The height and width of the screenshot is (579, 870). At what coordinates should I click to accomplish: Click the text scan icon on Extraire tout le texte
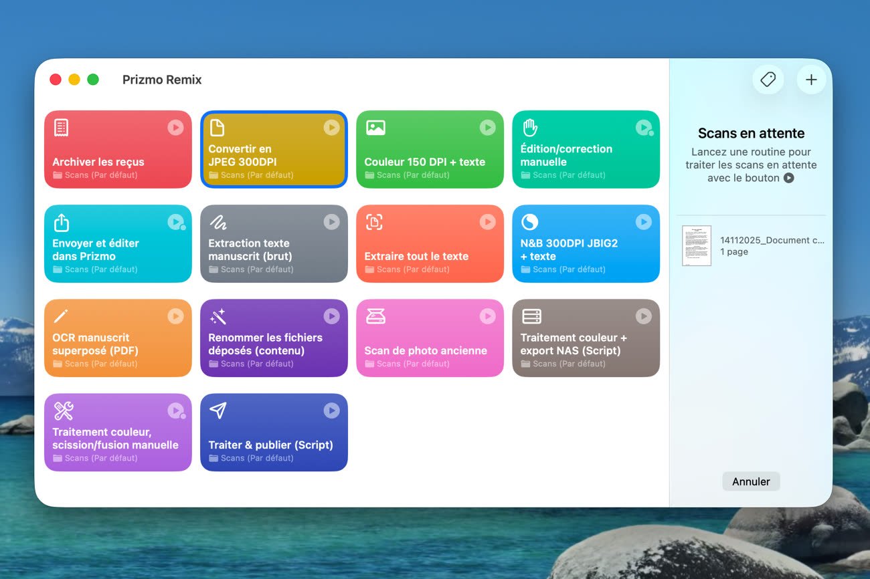[374, 222]
